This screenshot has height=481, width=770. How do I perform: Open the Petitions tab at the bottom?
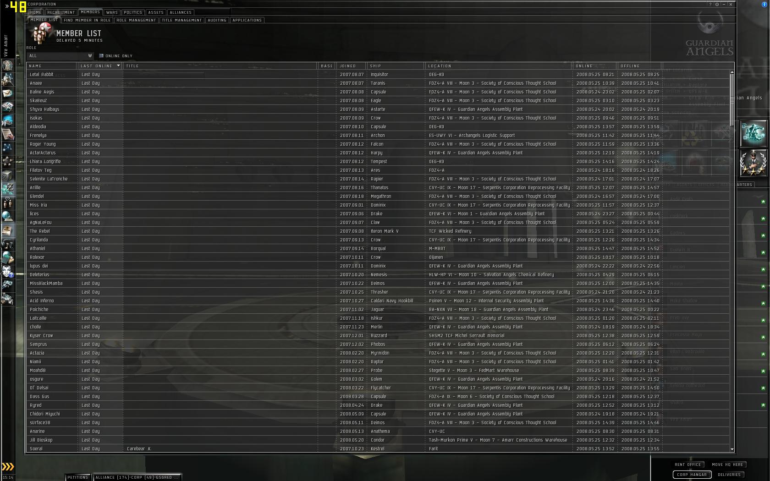point(78,477)
